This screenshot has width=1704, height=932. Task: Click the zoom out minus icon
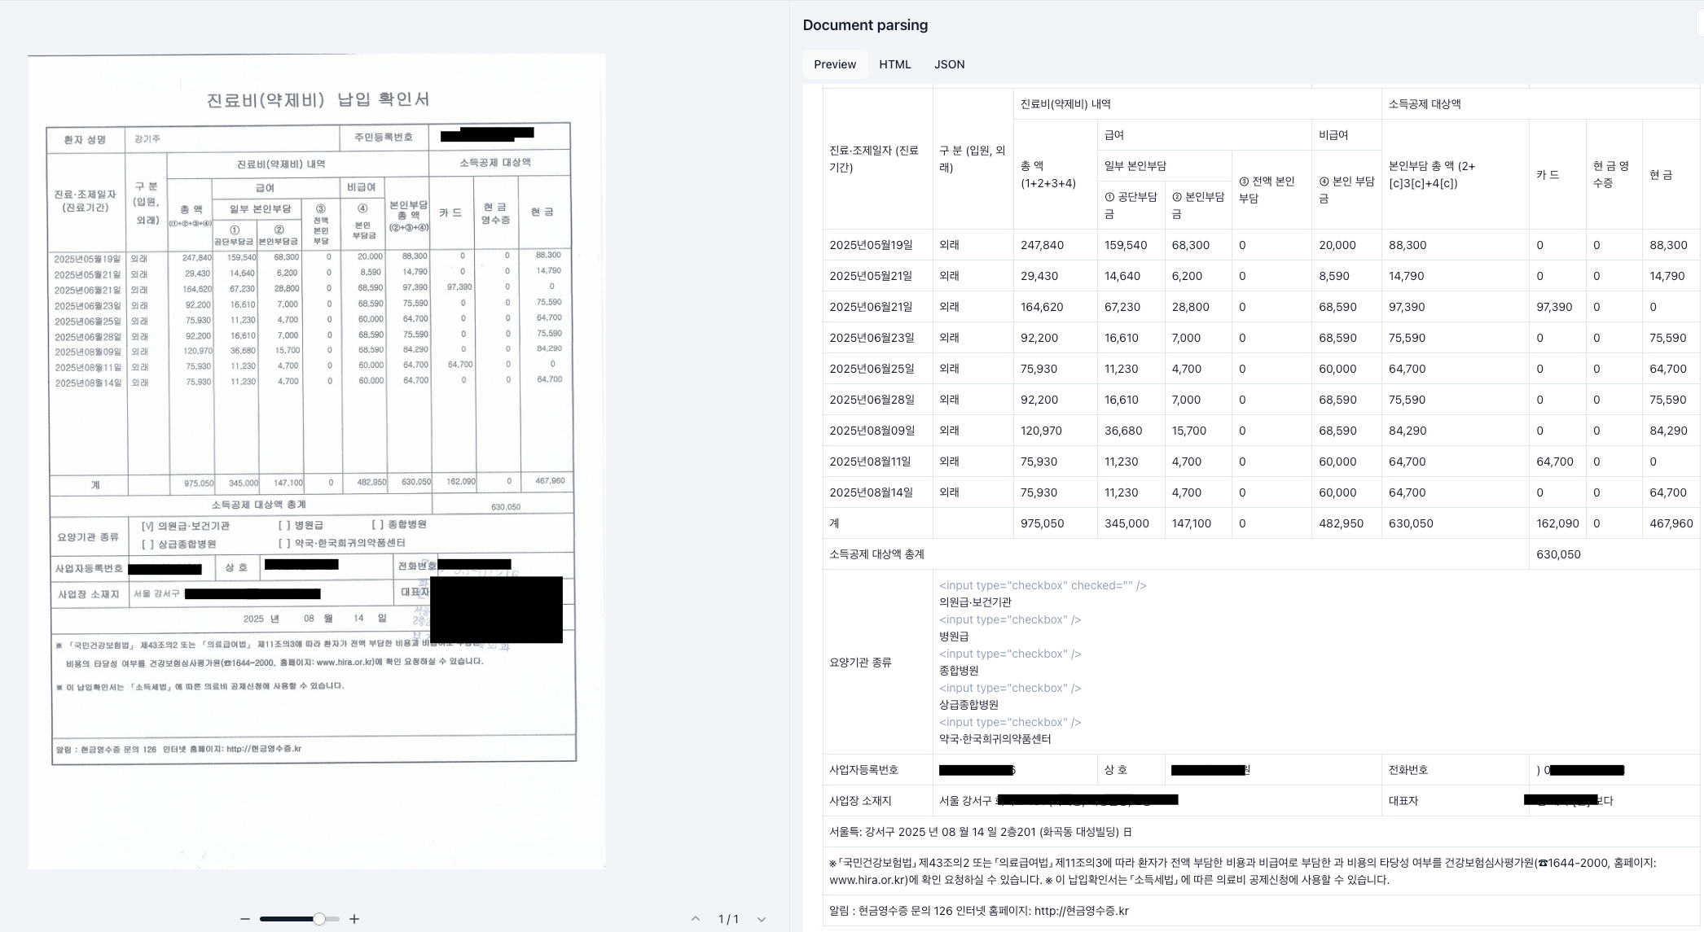244,919
